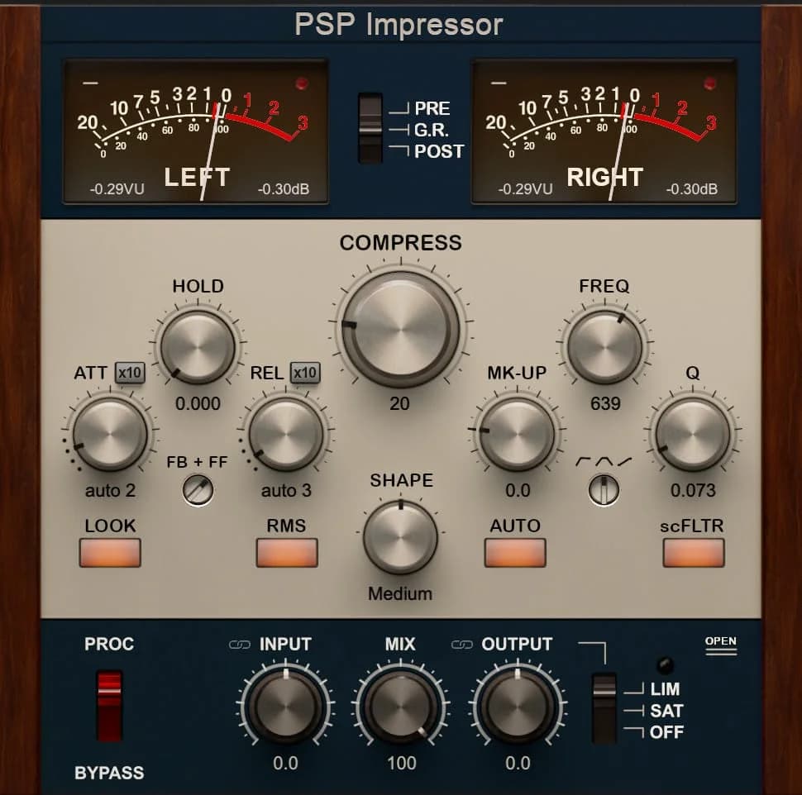The width and height of the screenshot is (802, 795).
Task: Click the FB + FF mode selector
Action: [196, 490]
